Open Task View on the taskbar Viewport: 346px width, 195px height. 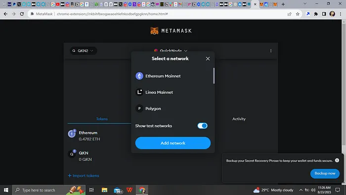[91, 190]
